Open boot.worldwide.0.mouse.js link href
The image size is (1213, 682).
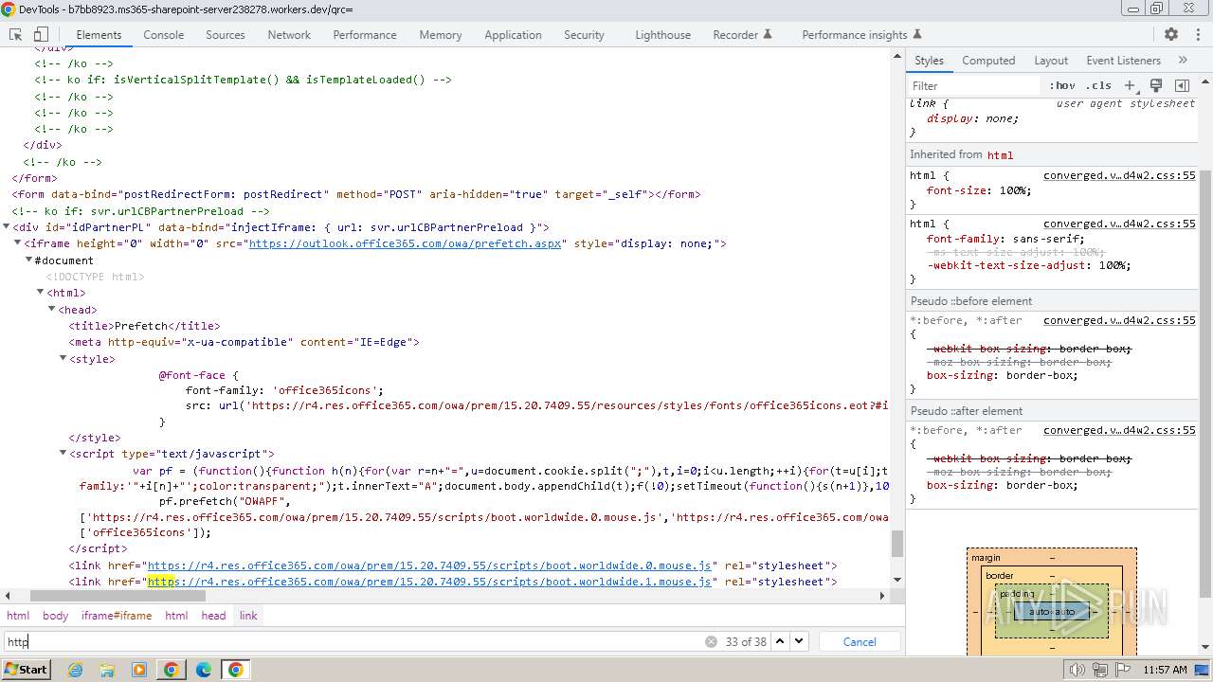(x=429, y=565)
